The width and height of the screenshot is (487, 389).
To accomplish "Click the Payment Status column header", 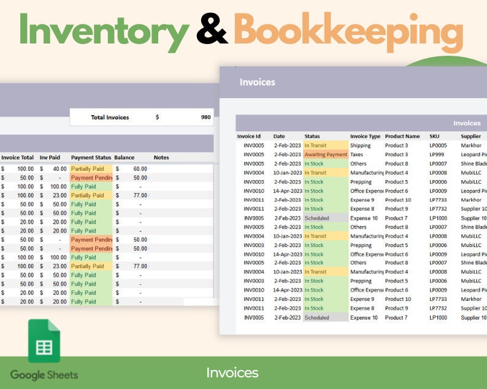I will tap(91, 157).
